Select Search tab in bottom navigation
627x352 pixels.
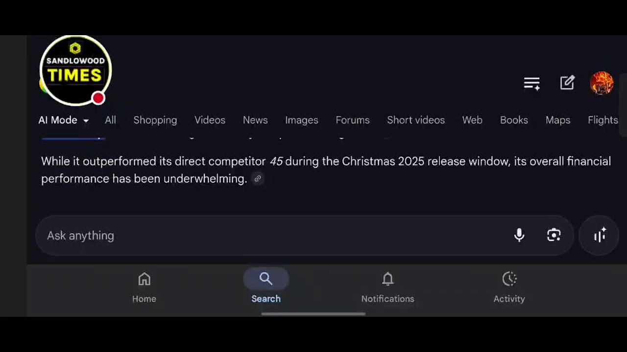[x=266, y=286]
